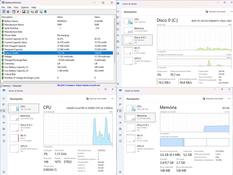Image resolution: width=233 pixels, height=175 pixels.
Task: Select the Full Charged Capacity row
Action: coord(57,46)
